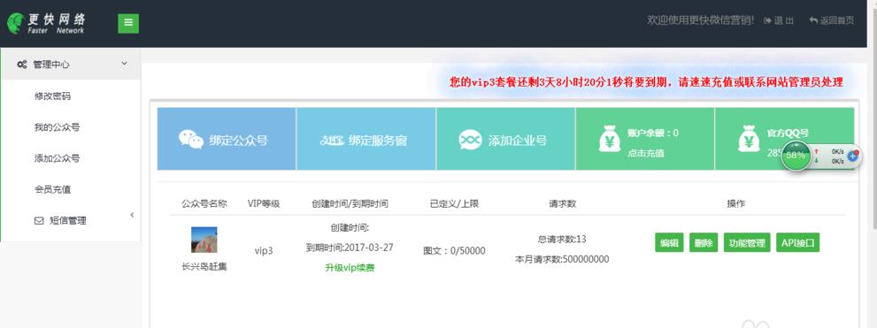Click the 到期时间:2017-03-27 text
Image resolution: width=877 pixels, height=328 pixels.
click(350, 248)
